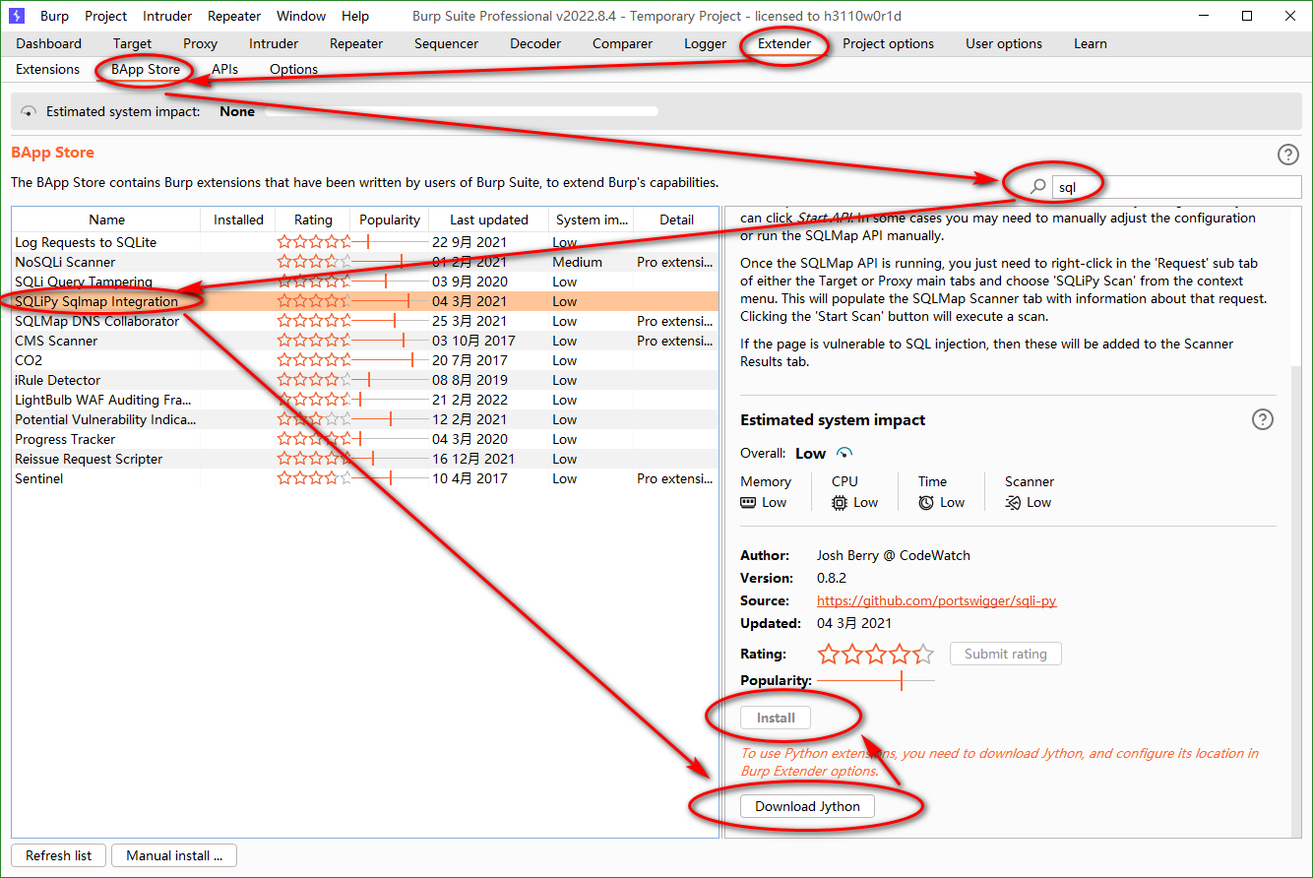The height and width of the screenshot is (878, 1313).
Task: Click the Manual install button
Action: (174, 855)
